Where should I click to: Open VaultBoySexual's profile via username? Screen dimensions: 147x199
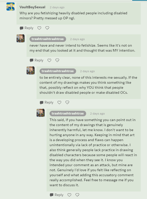pyautogui.click(x=32, y=7)
